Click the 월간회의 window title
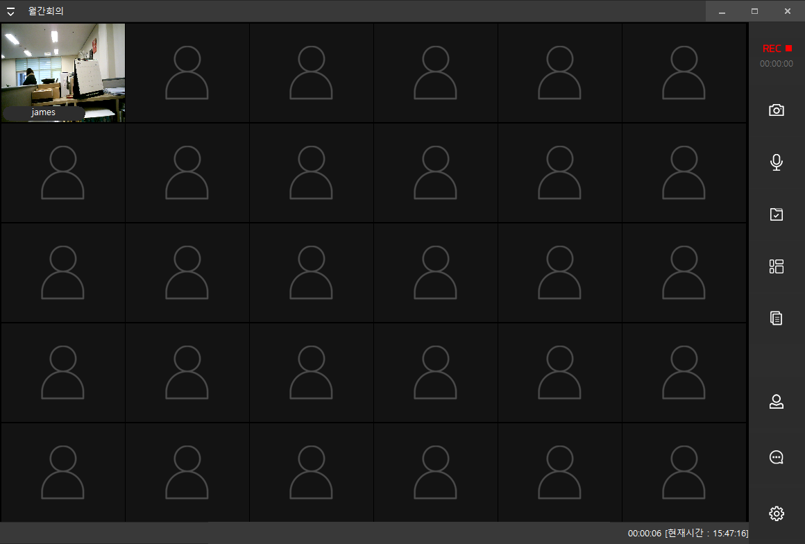Viewport: 805px width, 544px height. tap(46, 11)
